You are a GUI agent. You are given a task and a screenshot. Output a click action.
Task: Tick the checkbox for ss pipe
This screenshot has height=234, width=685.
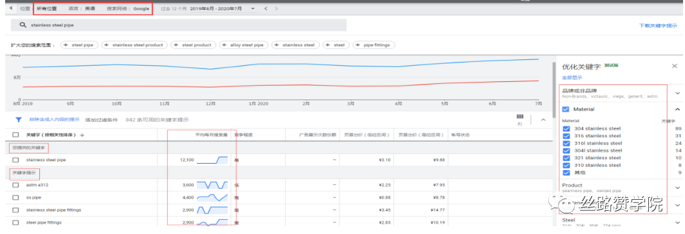point(16,197)
